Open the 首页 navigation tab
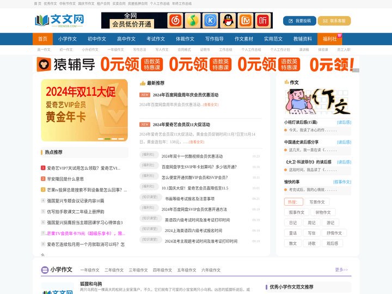Screen dimensions: 392x294 coord(43,39)
